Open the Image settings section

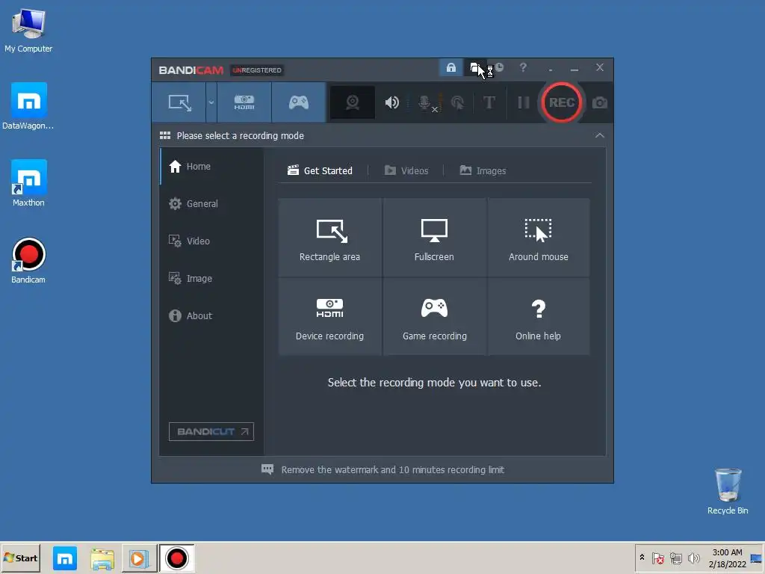pyautogui.click(x=212, y=278)
